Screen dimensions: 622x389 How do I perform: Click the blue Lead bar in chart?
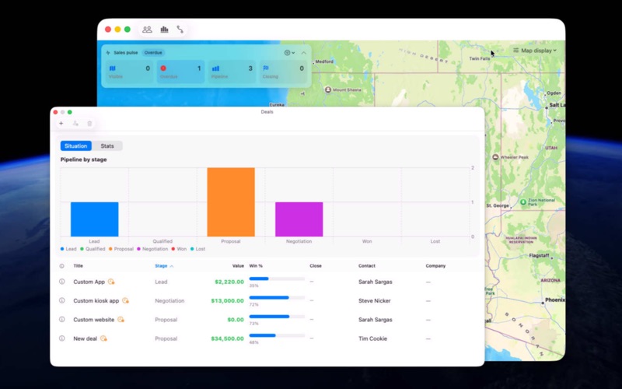click(94, 219)
